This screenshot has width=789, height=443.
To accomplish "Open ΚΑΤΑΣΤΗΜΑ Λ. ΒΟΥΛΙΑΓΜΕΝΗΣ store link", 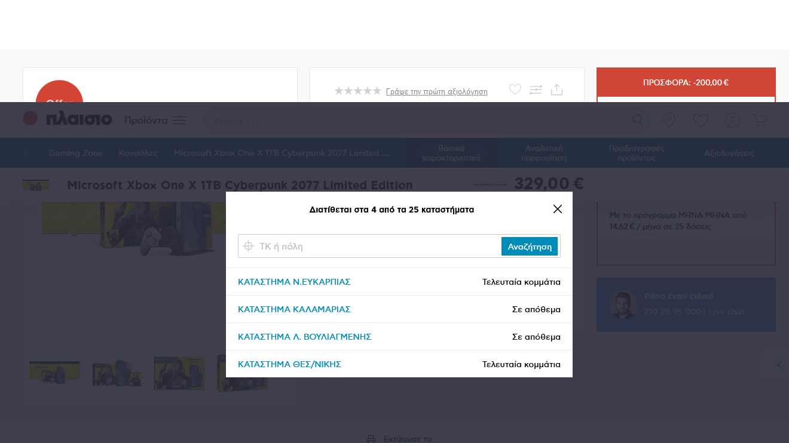I will point(305,337).
